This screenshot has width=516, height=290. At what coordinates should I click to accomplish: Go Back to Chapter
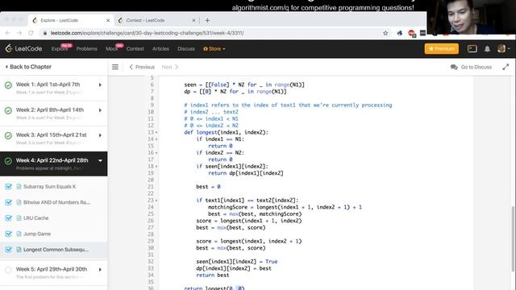pos(28,67)
